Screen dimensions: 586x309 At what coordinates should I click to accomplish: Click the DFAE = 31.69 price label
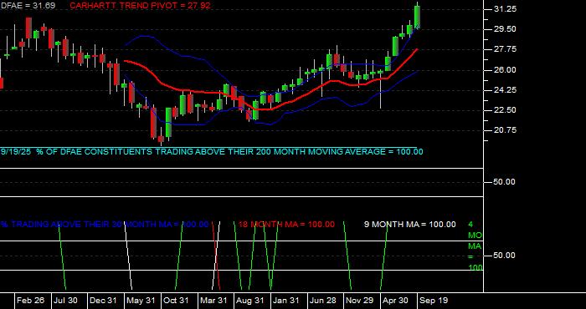28,6
